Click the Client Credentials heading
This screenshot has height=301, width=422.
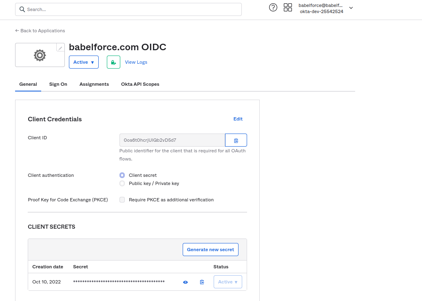point(55,119)
